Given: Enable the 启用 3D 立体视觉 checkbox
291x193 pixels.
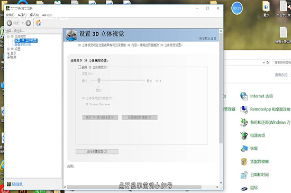Looking at the screenshot, I should [x=79, y=67].
